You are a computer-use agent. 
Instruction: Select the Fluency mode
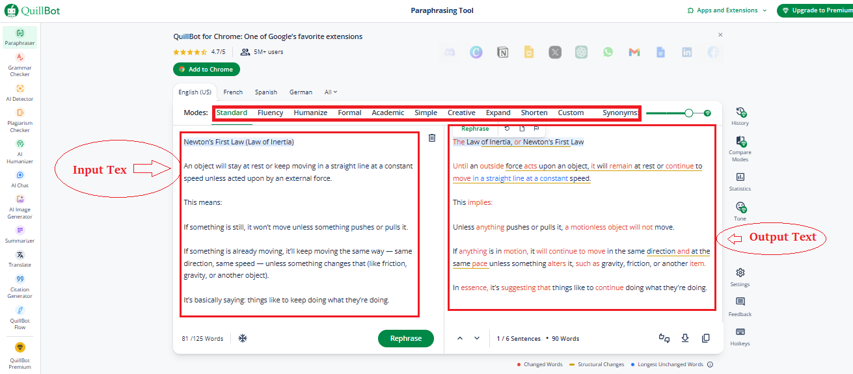(271, 113)
